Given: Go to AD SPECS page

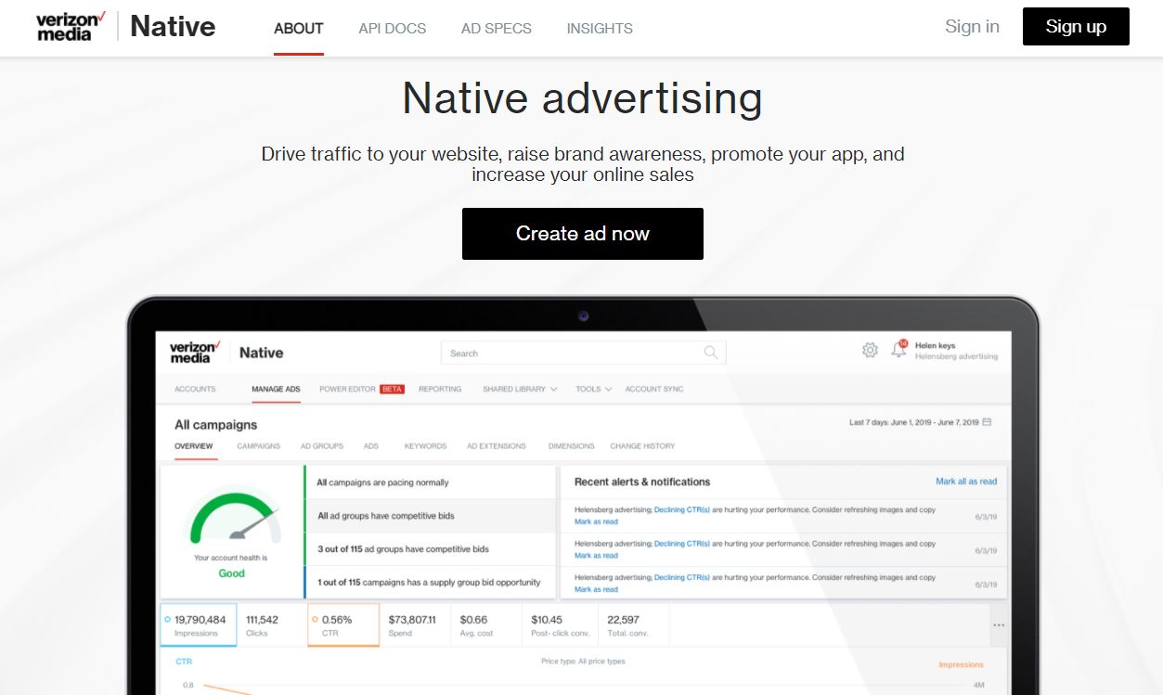Looking at the screenshot, I should [x=497, y=28].
